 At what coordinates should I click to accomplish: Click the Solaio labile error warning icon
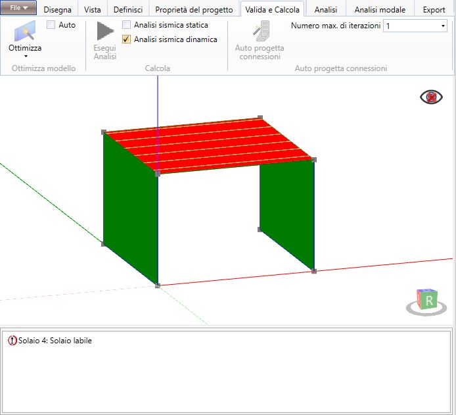click(12, 340)
